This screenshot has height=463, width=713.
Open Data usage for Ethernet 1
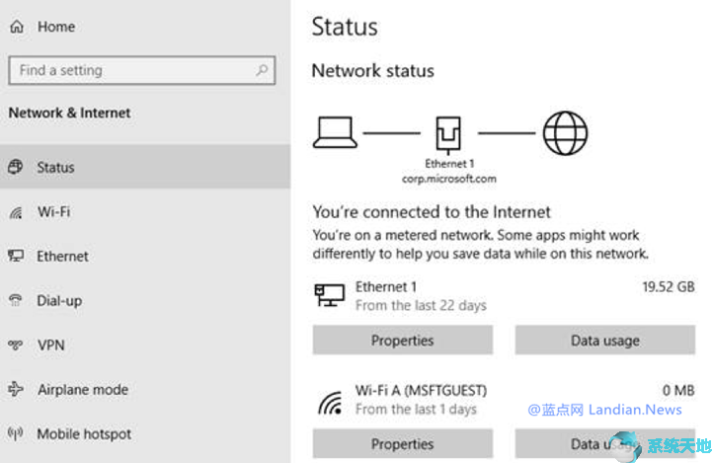[605, 341]
